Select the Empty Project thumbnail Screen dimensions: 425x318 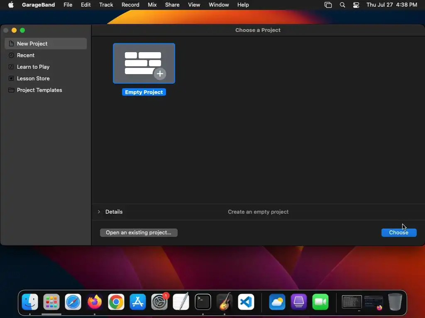[144, 63]
